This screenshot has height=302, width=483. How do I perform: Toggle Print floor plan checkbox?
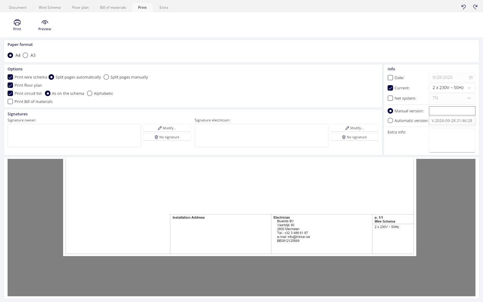(x=10, y=85)
